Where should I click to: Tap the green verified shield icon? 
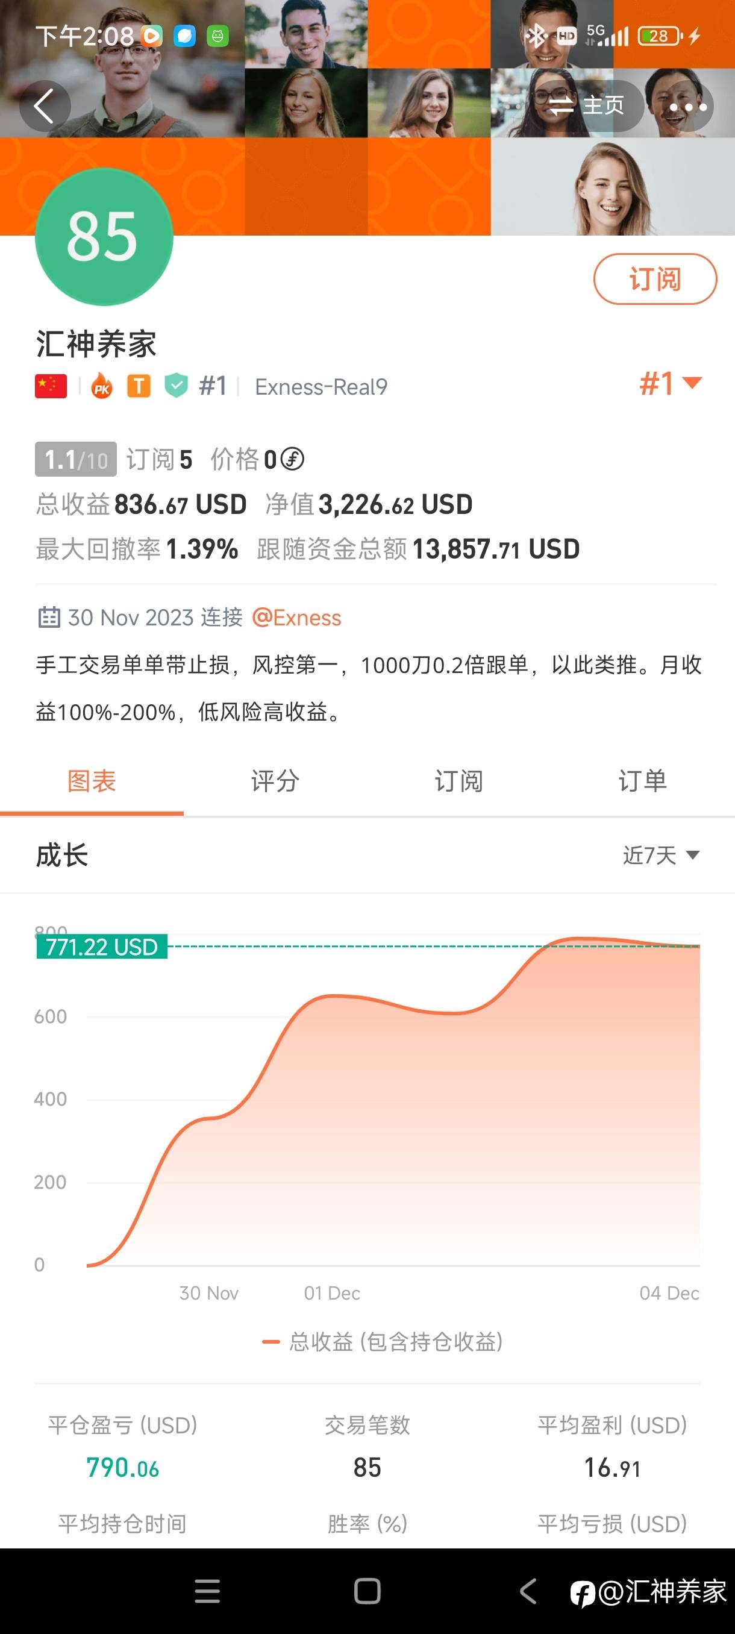point(177,386)
